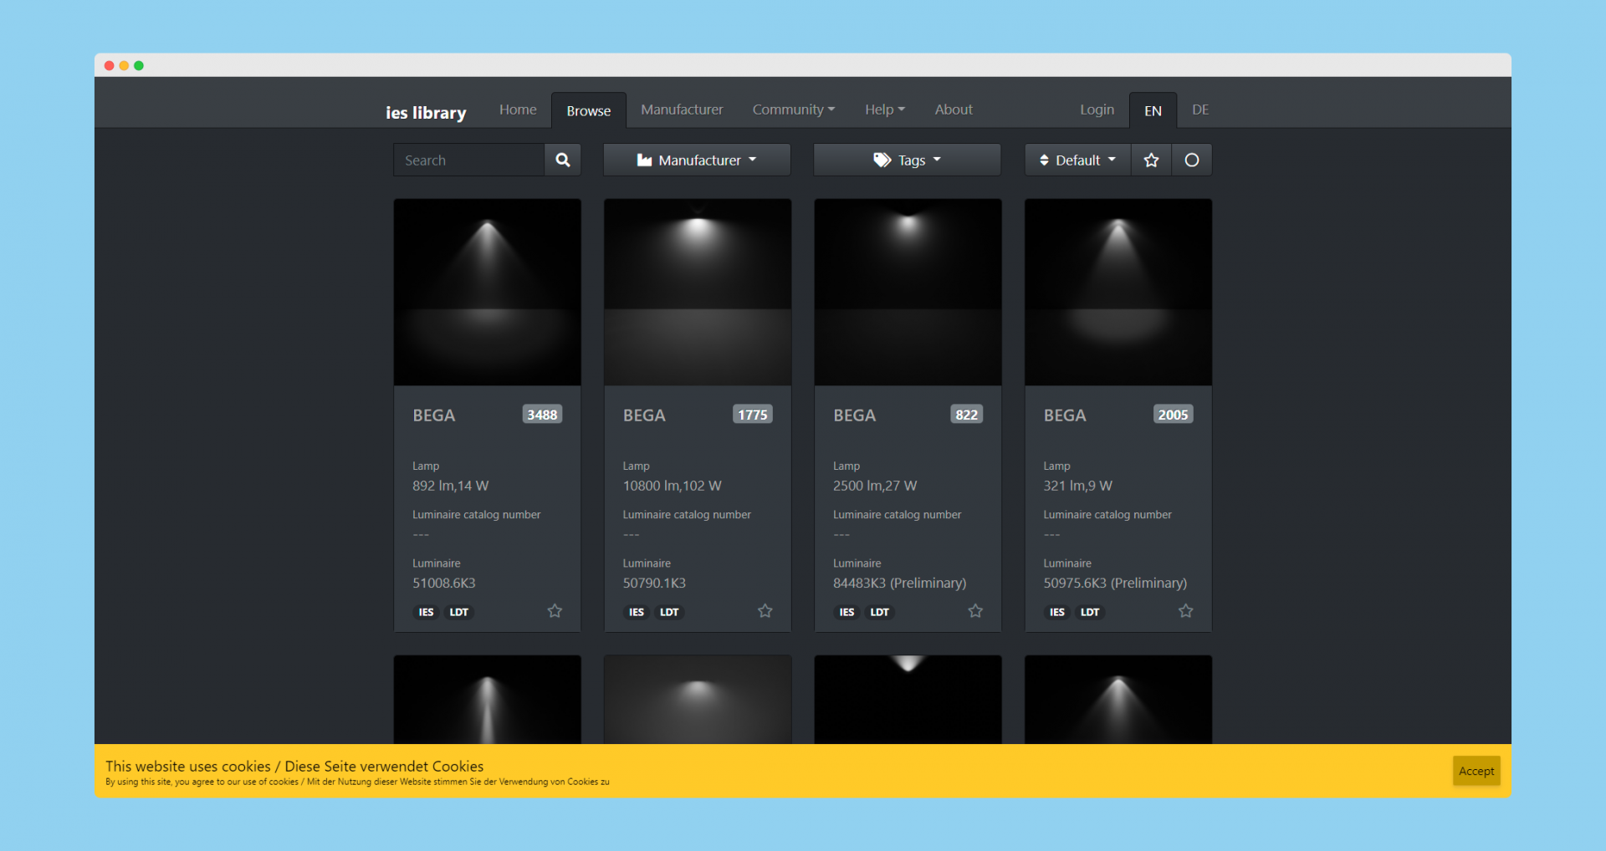The width and height of the screenshot is (1606, 851).
Task: Toggle the favorites star filter in toolbar
Action: [x=1151, y=160]
